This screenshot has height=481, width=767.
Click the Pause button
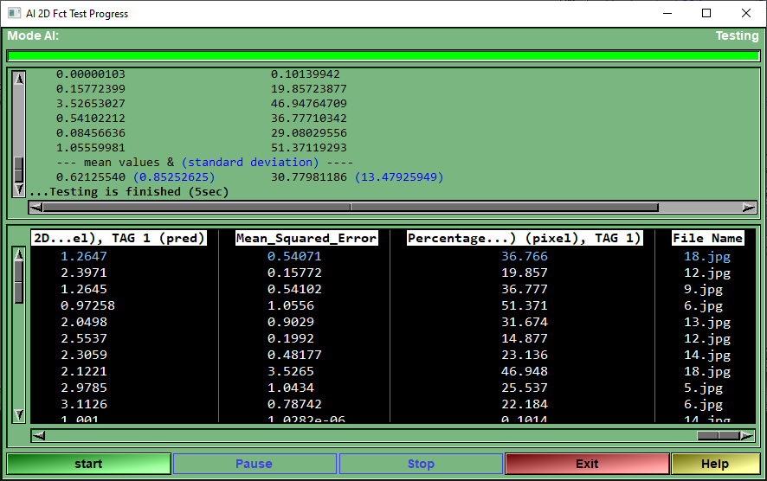coord(255,464)
